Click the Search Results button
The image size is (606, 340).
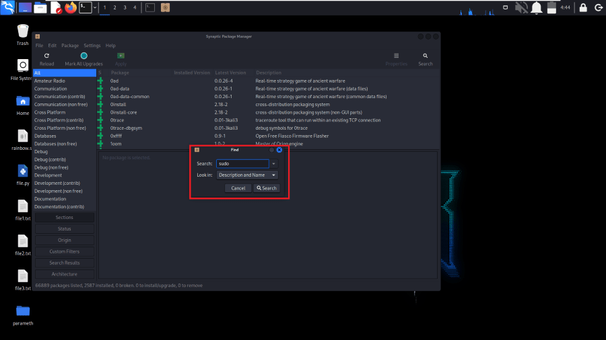coord(65,263)
